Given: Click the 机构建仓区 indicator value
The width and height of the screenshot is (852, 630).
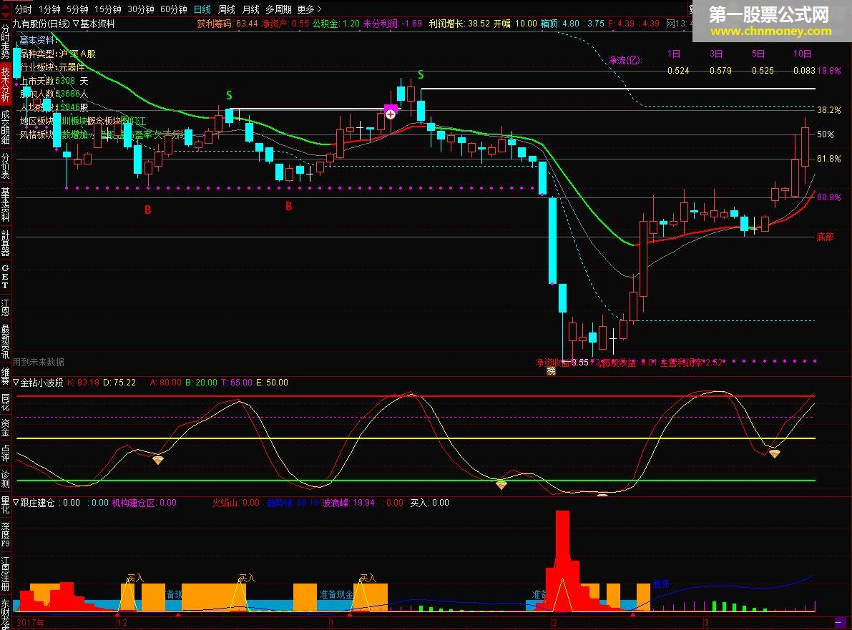Looking at the screenshot, I should (145, 503).
